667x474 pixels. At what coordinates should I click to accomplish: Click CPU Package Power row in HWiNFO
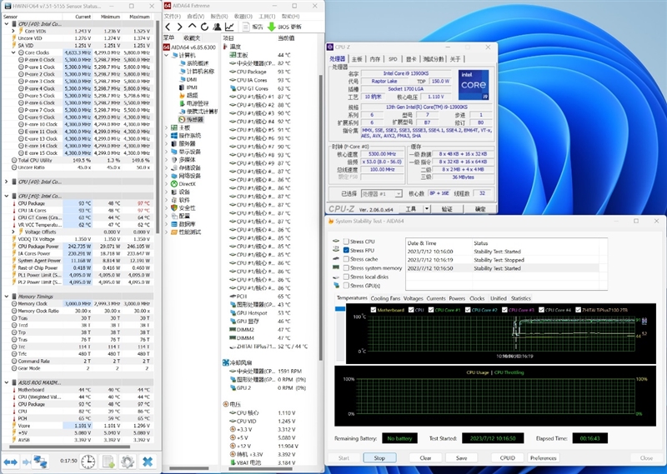78,247
